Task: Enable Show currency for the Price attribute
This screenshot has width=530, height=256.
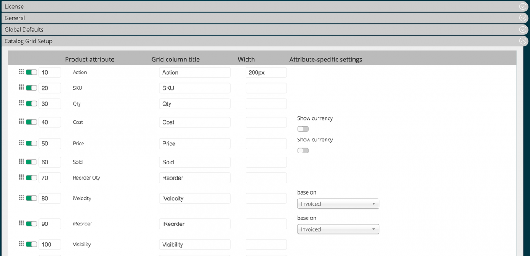Action: point(303,150)
